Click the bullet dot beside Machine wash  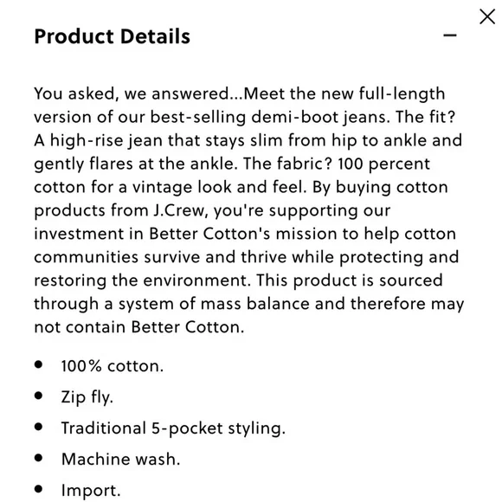(x=38, y=458)
